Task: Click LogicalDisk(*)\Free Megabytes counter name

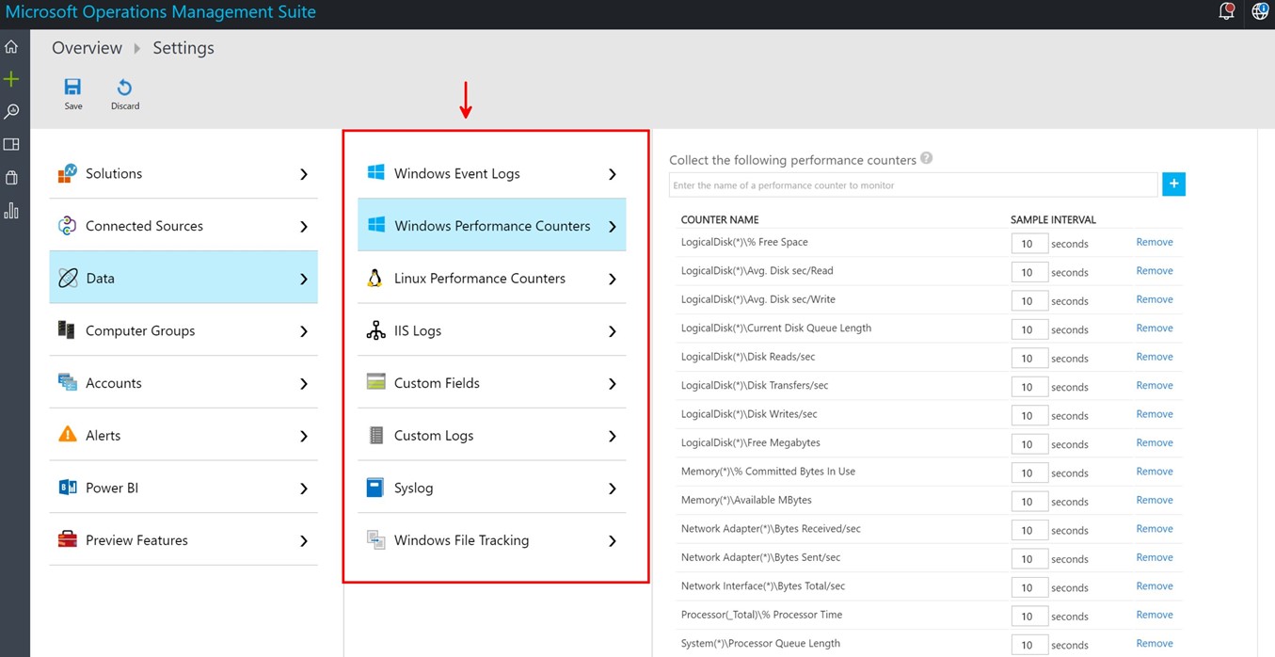Action: (x=751, y=442)
